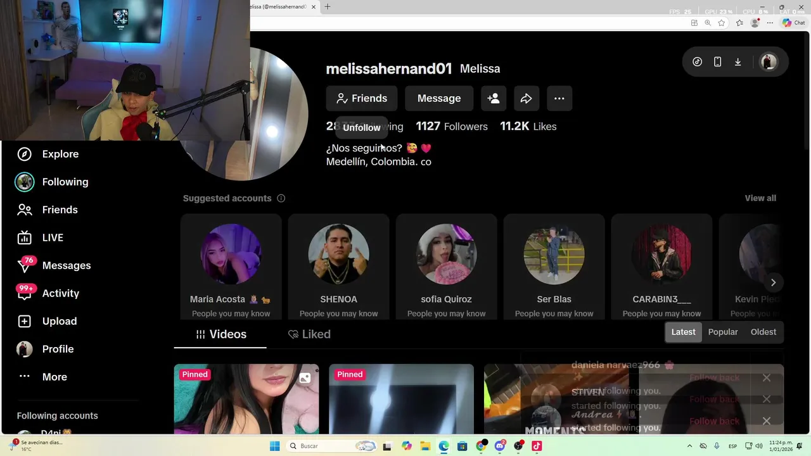Switch to the Liked tab
Viewport: 811px width, 456px height.
pyautogui.click(x=309, y=334)
